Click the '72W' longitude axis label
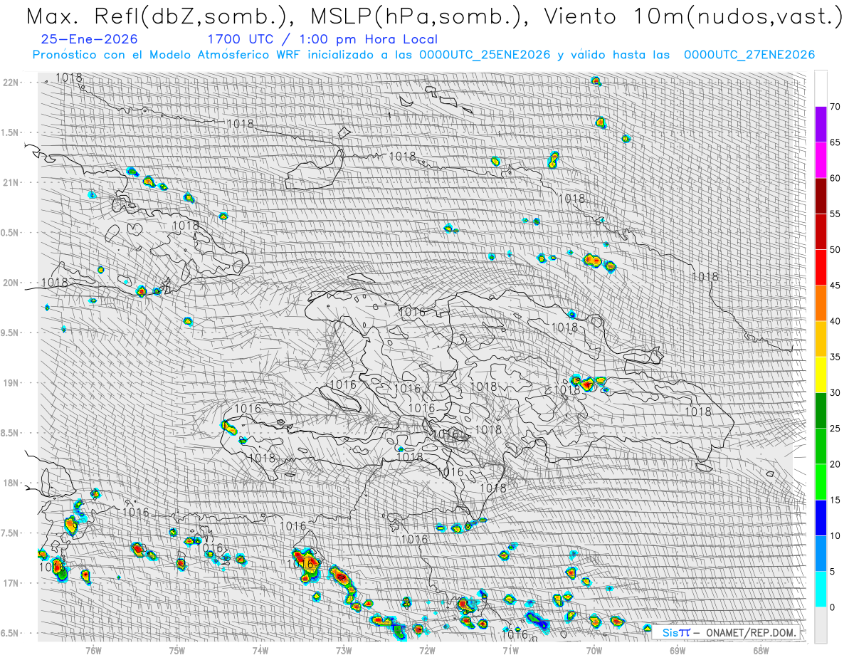 coord(427,650)
